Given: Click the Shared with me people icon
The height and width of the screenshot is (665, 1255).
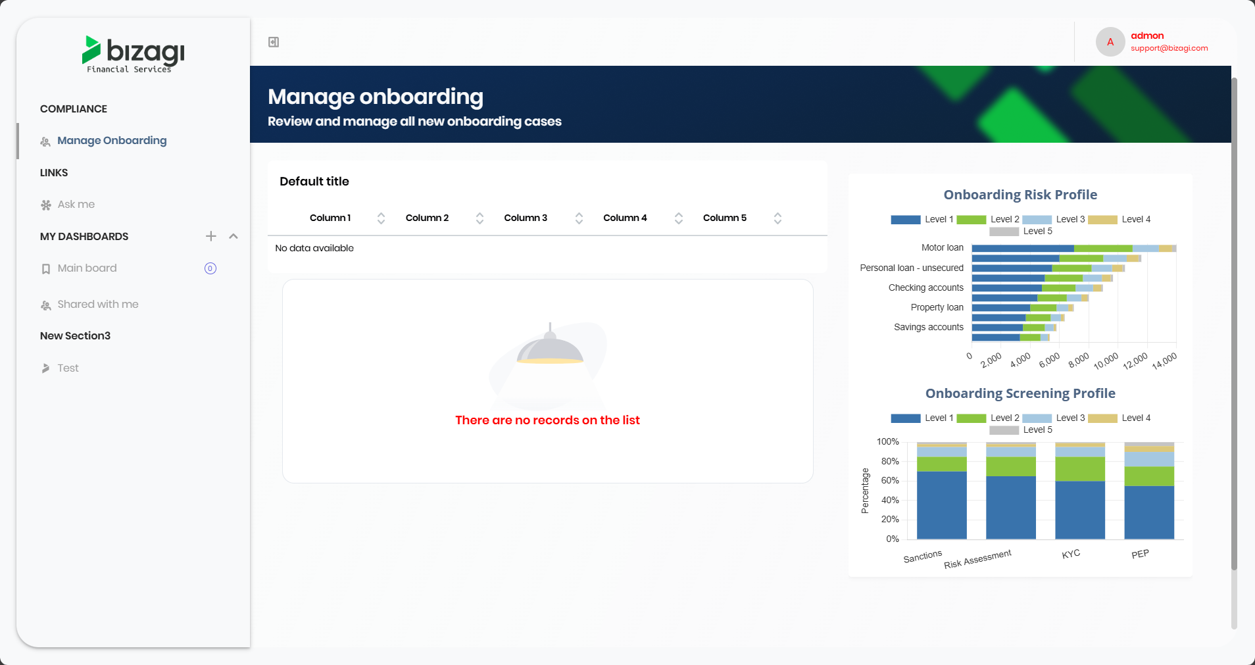Looking at the screenshot, I should [46, 305].
